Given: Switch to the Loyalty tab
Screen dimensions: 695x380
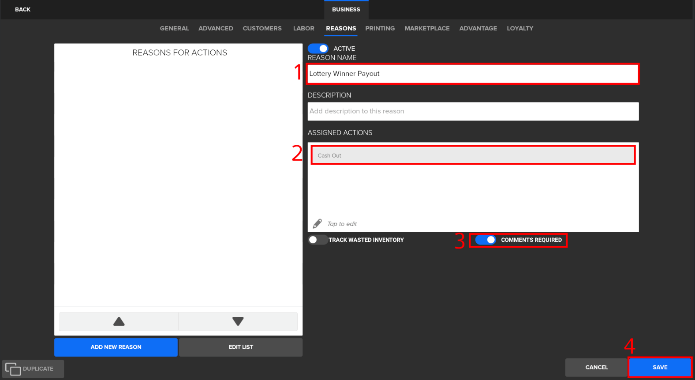Looking at the screenshot, I should point(519,28).
